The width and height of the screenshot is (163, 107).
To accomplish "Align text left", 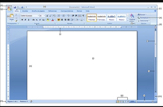I will tap(59, 20).
